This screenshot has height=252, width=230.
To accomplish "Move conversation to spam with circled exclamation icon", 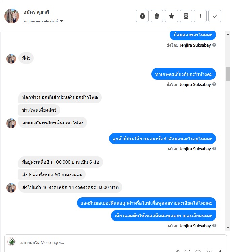I will (x=142, y=16).
